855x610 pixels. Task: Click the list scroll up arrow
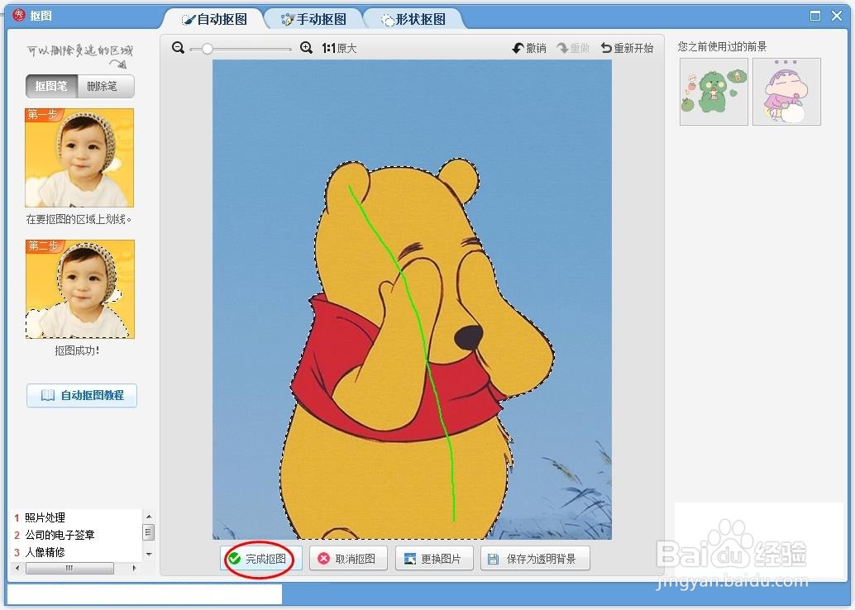[149, 517]
